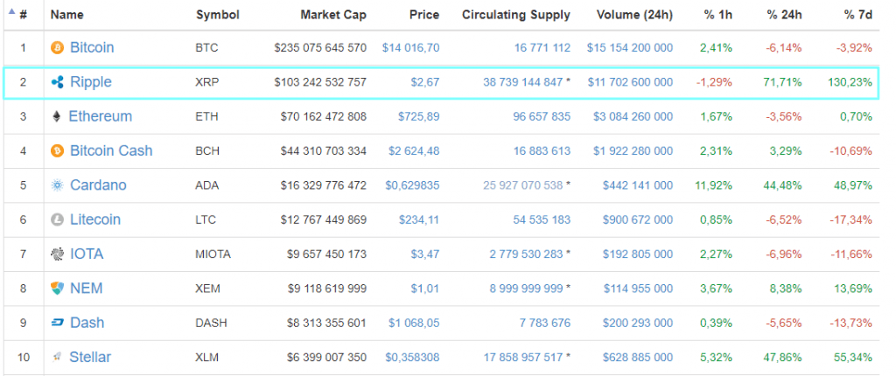Screen dimensions: 896x376
Task: Click the Litecoin logo icon
Action: tap(58, 219)
